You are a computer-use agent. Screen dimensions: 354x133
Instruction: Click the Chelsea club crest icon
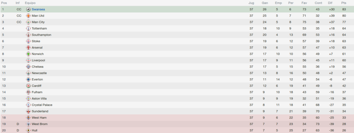pyautogui.click(x=28, y=66)
